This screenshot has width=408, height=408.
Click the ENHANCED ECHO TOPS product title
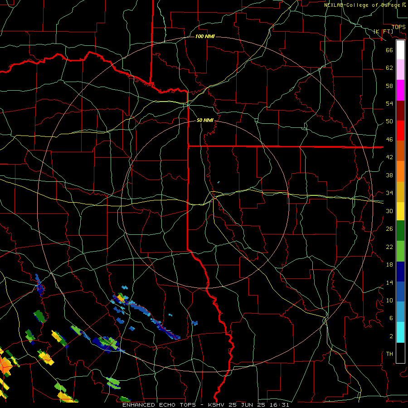pyautogui.click(x=159, y=405)
